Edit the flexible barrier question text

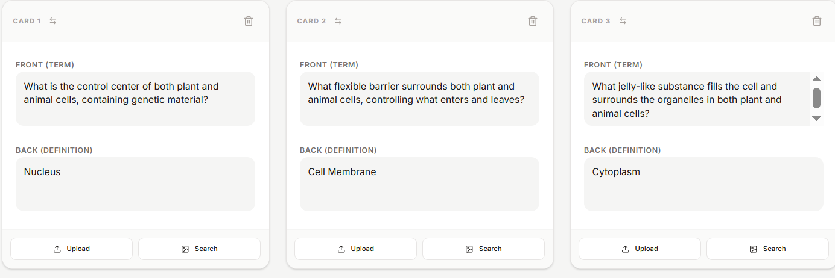(419, 99)
